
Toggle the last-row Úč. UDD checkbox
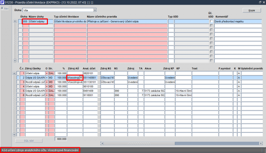[x=211, y=61]
